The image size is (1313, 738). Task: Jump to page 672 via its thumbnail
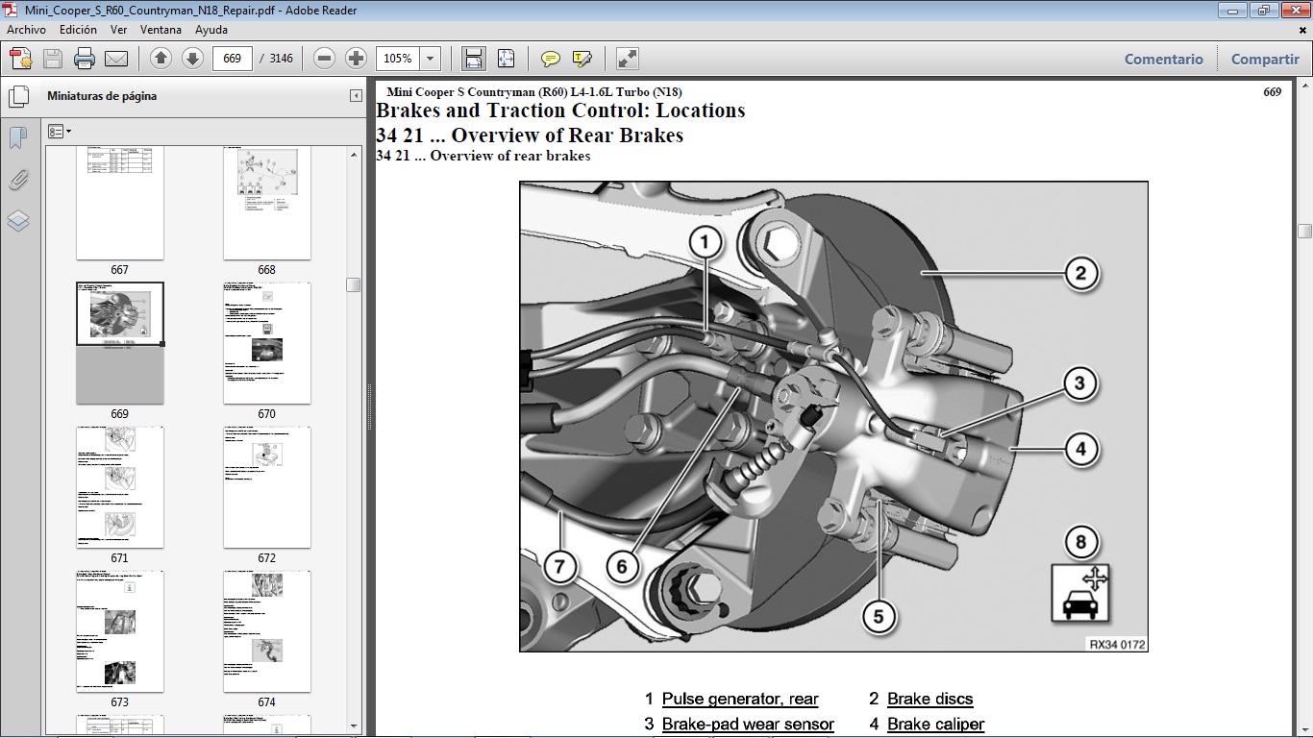point(266,487)
